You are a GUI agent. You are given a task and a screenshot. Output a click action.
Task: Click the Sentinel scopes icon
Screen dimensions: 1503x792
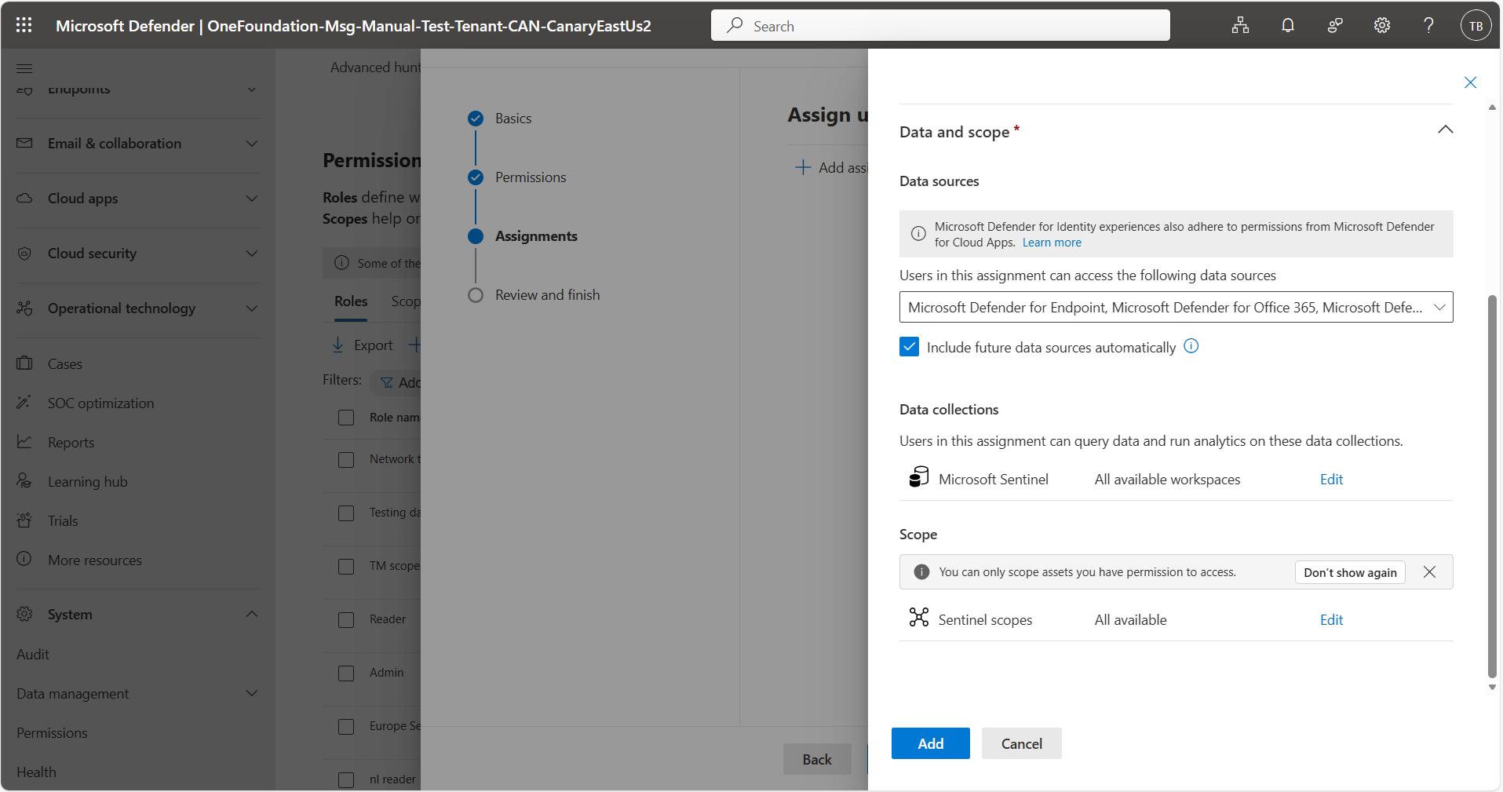[x=918, y=618]
